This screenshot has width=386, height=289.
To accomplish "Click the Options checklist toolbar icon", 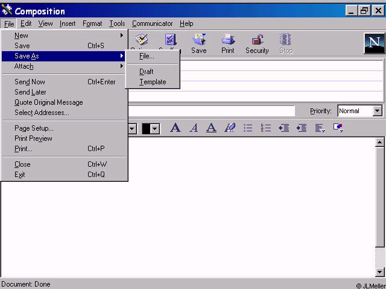I will pos(142,39).
